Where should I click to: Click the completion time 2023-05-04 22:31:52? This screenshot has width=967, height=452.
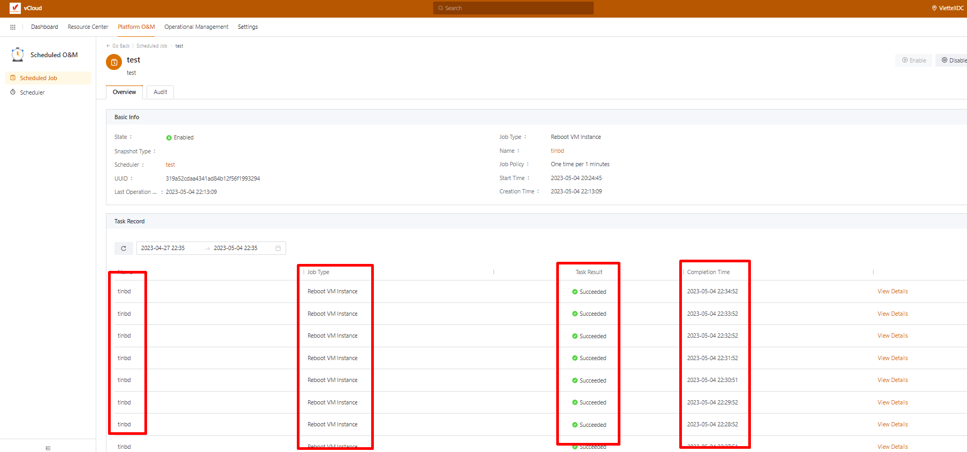click(712, 358)
